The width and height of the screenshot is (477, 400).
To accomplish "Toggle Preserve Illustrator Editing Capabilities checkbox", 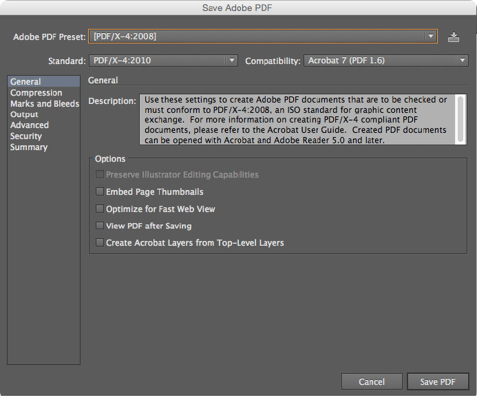I will 100,174.
